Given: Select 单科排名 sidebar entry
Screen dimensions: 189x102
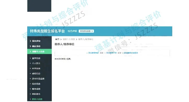Looking at the screenshot, I should click(x=36, y=94).
